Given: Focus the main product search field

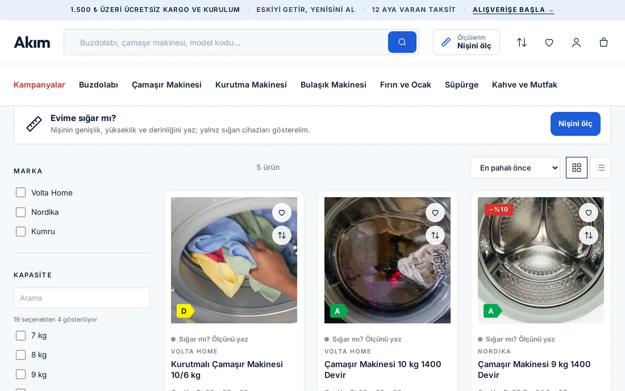Looking at the screenshot, I should pos(226,42).
